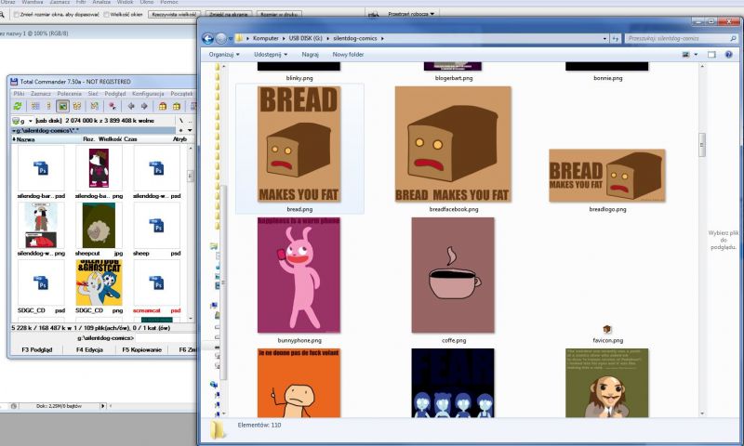Open Total Commander directory history dropdown arrow

coord(190,130)
